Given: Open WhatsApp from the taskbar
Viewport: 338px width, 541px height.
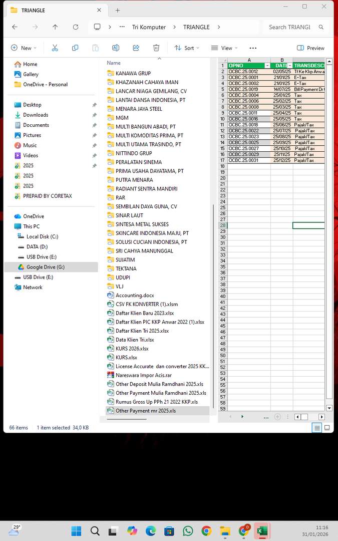Looking at the screenshot, I should (x=188, y=530).
